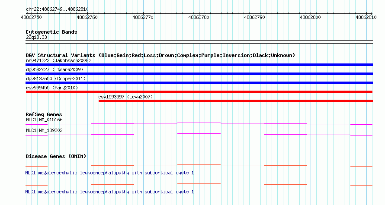Open variant esv999455 (Pang2010) label
This screenshot has width=385, height=205.
click(52, 88)
